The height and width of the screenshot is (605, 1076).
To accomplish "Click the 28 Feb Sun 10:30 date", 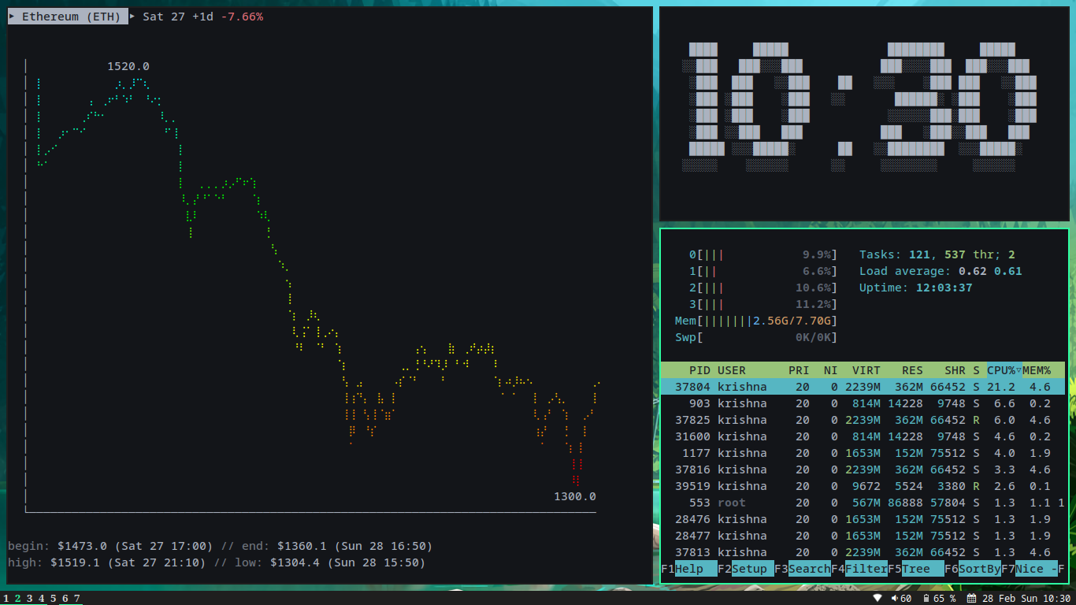I will pyautogui.click(x=1026, y=599).
